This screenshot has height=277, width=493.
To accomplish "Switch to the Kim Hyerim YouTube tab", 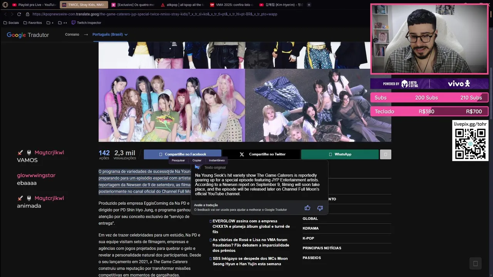I will [x=281, y=5].
